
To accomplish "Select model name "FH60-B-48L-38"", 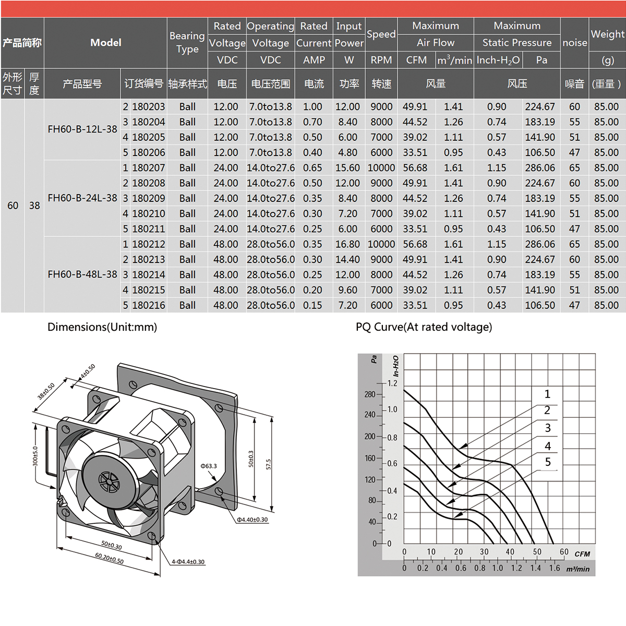I will click(82, 274).
